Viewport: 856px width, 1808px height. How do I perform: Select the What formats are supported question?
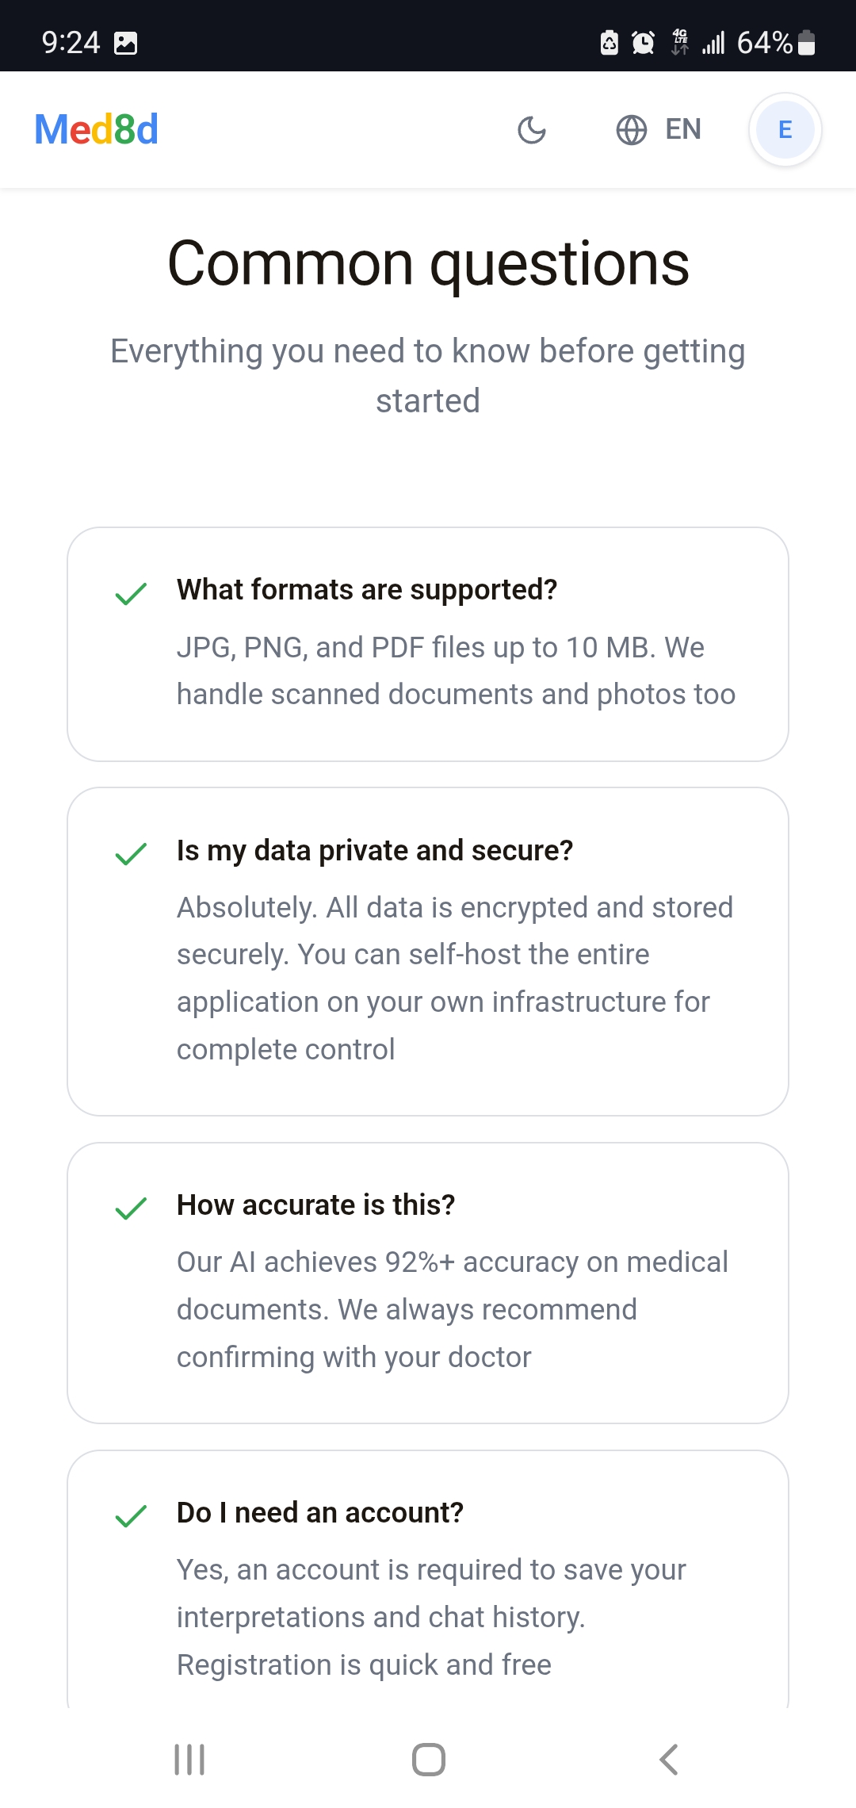[x=367, y=590]
